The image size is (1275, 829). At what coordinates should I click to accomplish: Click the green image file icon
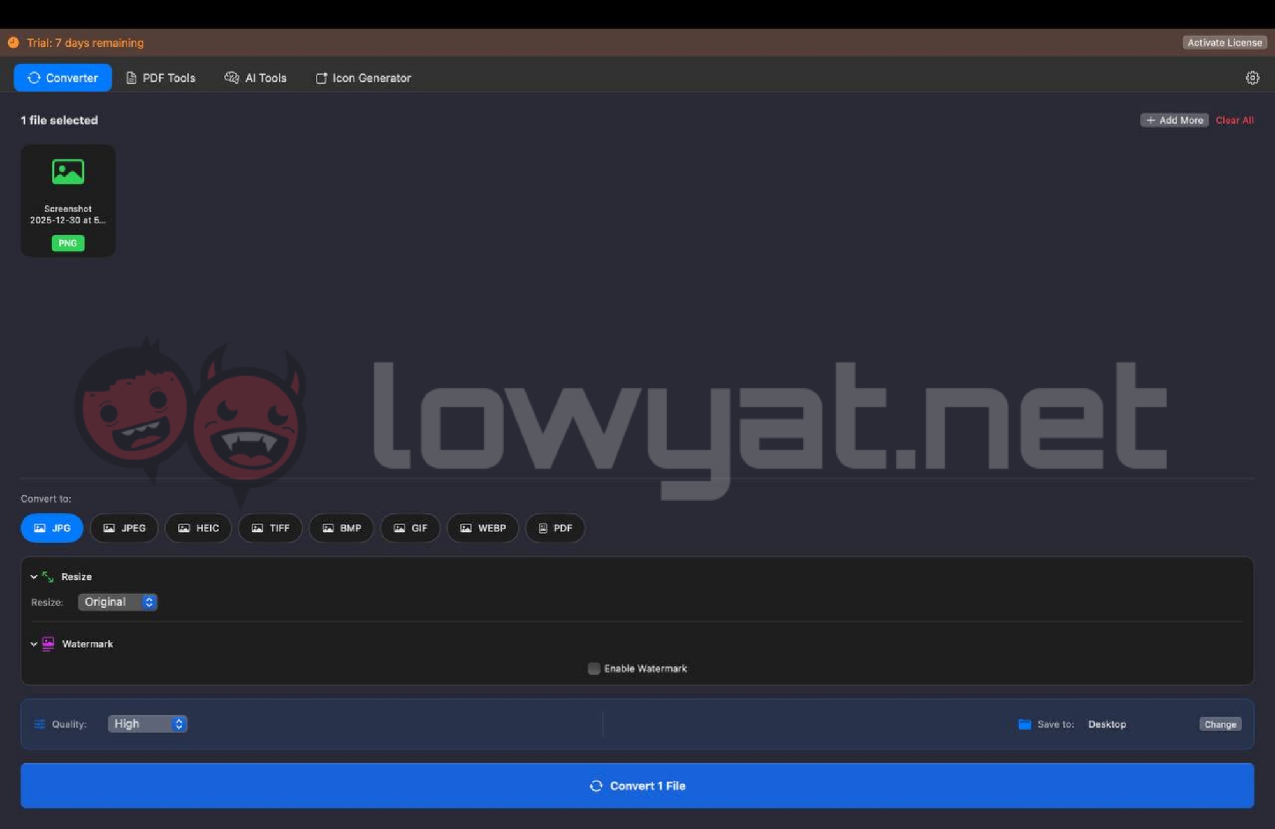68,172
